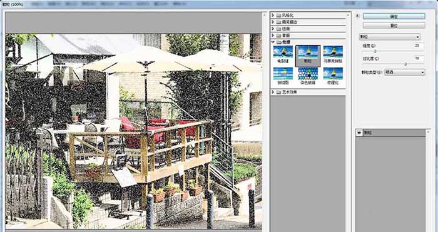Viewport: 438px width, 232px height.
Task: Select the 纹理化 (Texturizer) filter thumbnail
Action: (x=333, y=76)
